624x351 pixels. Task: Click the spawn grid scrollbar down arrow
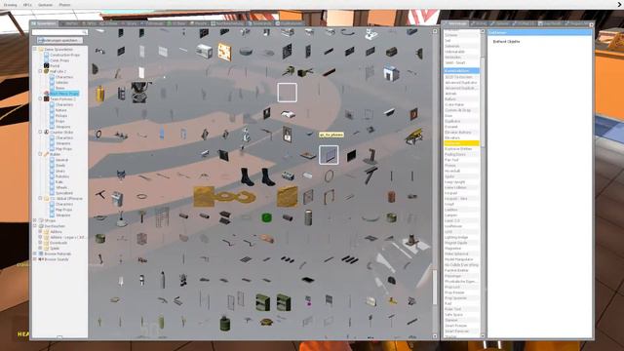(x=435, y=336)
